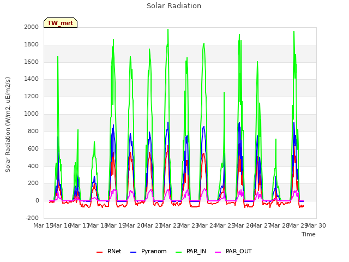This screenshot has height=262, width=349.
Task: Click the 1800 y-axis tick label
Action: point(32,44)
